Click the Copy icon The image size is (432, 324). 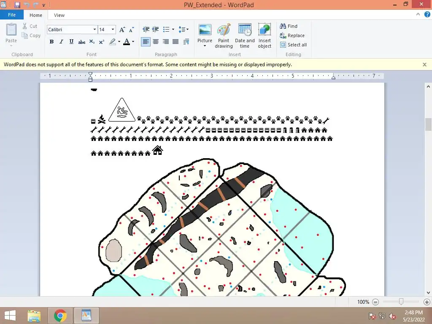click(x=24, y=35)
